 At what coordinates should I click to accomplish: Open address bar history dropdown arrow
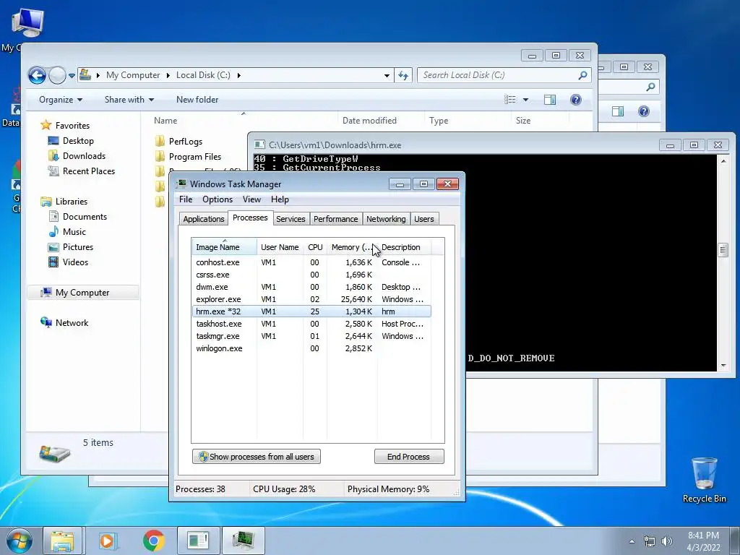(387, 75)
